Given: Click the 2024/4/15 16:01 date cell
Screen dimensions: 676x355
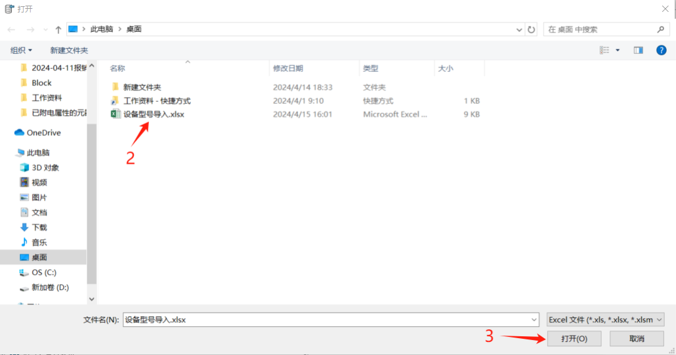Looking at the screenshot, I should coord(303,114).
